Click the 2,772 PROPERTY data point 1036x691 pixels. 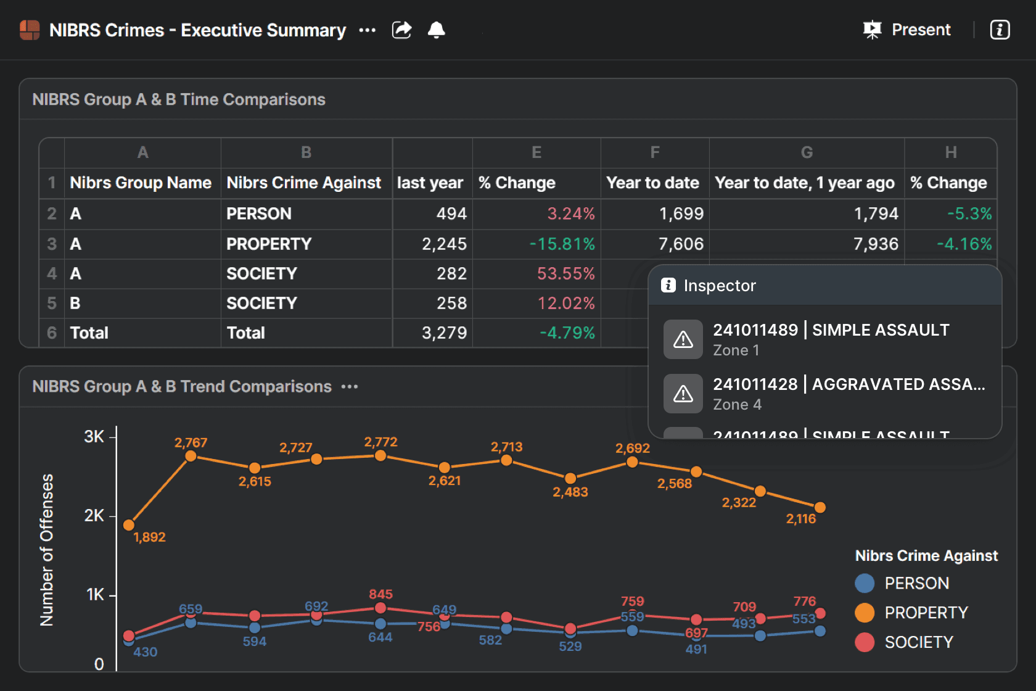(380, 456)
